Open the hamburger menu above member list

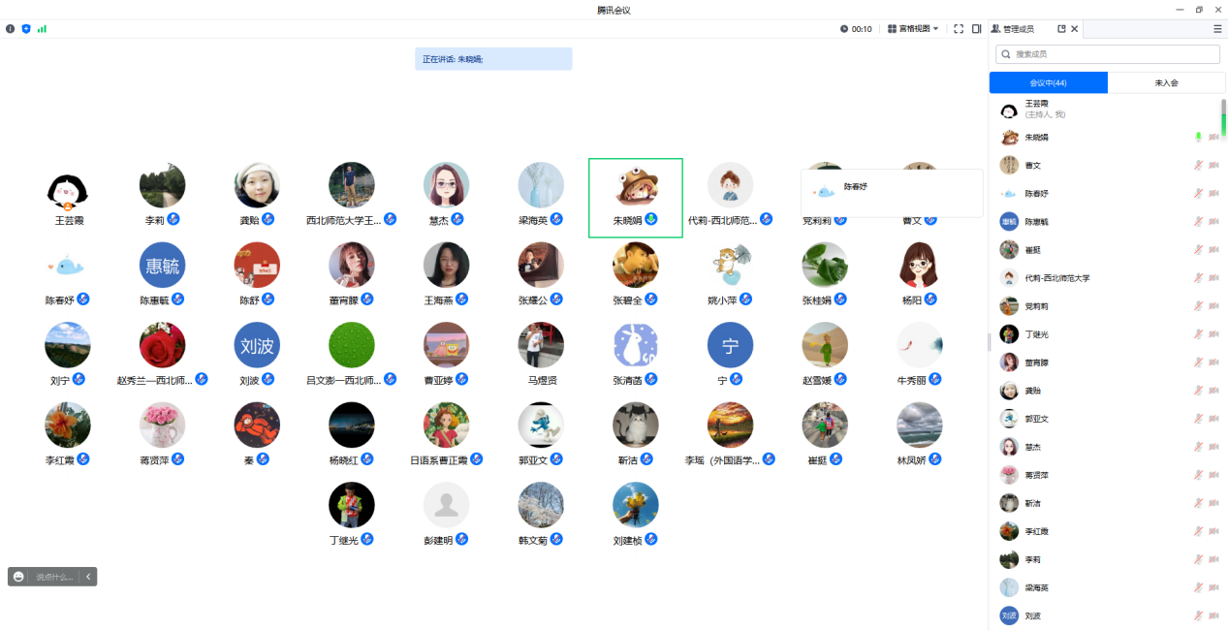click(1217, 29)
